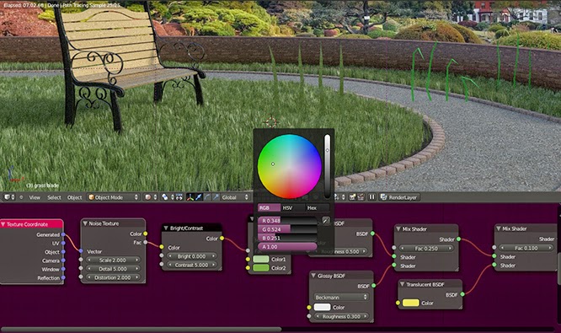Adjust the A 1.00 alpha slider
The image size is (561, 333).
pos(287,247)
